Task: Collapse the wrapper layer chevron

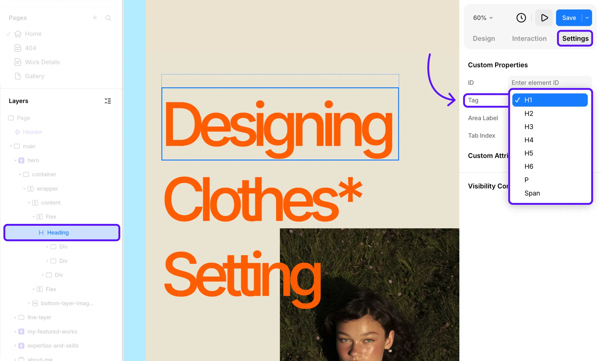Action: pyautogui.click(x=24, y=188)
